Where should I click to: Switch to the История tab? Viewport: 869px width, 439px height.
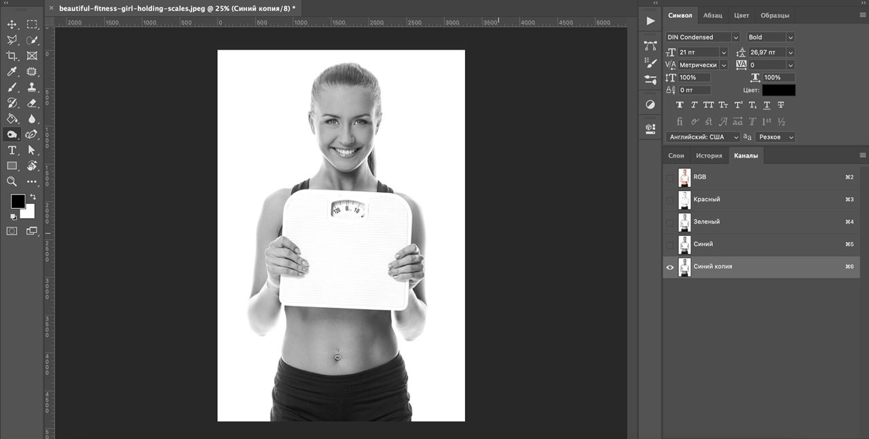709,156
